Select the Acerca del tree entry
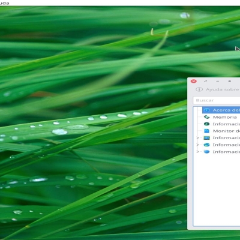The image size is (240, 240). click(x=221, y=110)
